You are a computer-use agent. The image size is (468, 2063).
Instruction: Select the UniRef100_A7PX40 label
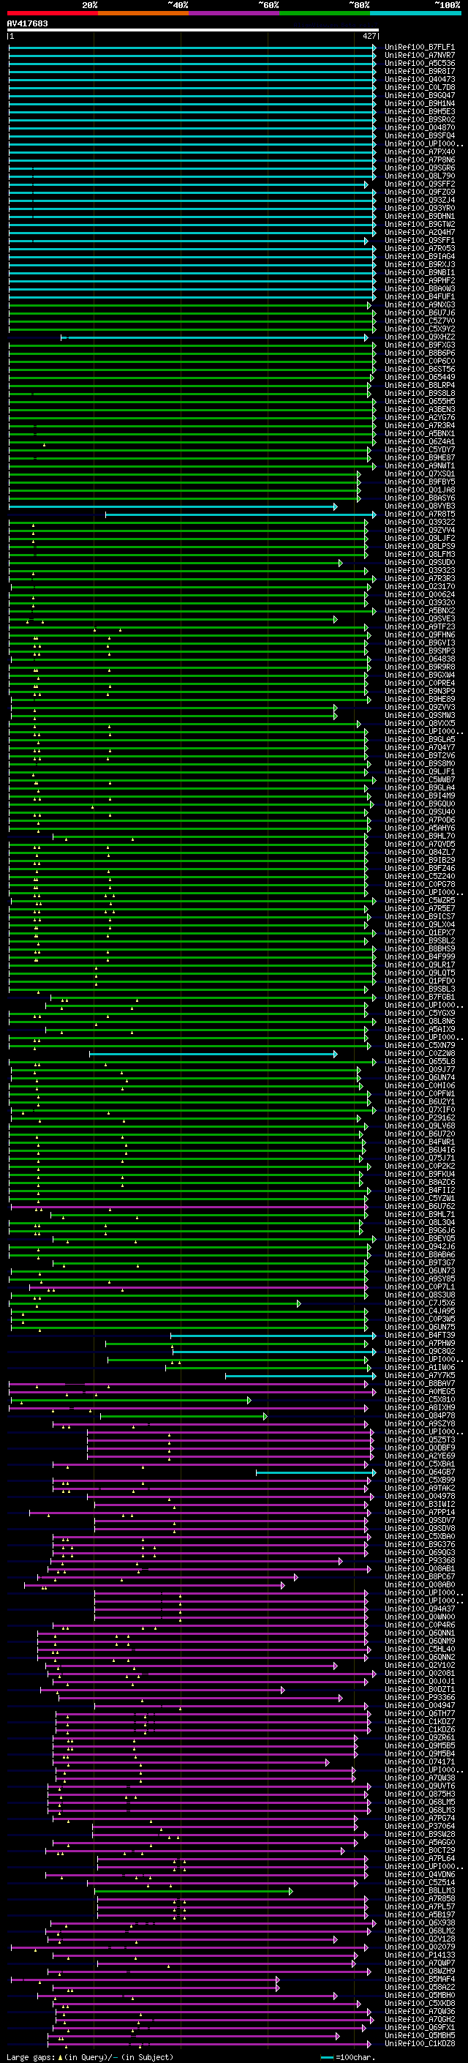click(419, 152)
